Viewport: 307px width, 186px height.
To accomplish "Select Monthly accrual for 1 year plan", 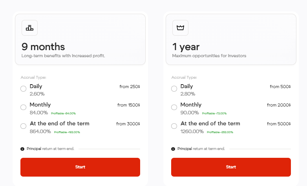I will pos(174,107).
